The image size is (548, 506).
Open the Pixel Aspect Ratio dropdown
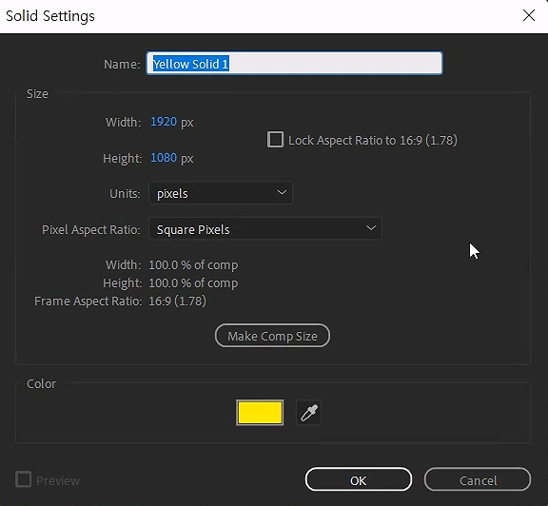pos(265,229)
